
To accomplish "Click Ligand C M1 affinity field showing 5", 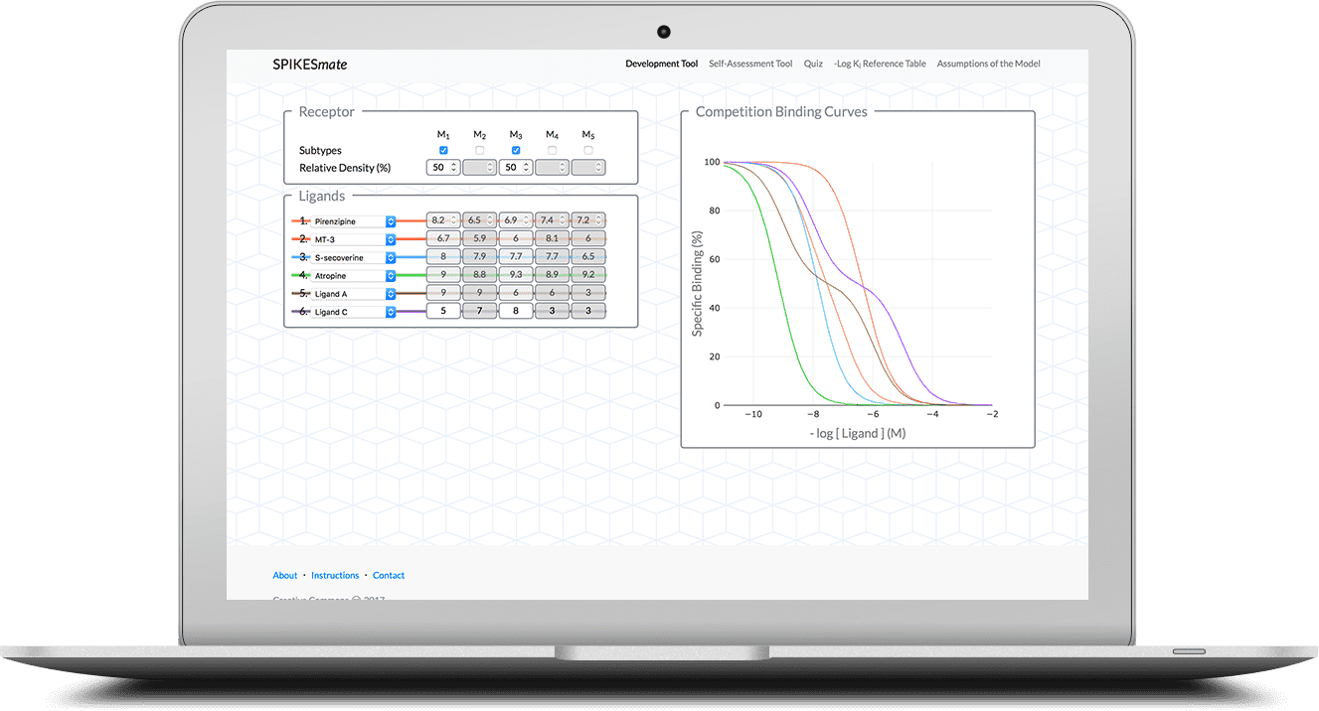I will [x=443, y=311].
